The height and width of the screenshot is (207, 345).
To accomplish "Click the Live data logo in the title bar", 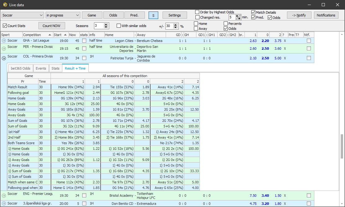I will point(4,5).
